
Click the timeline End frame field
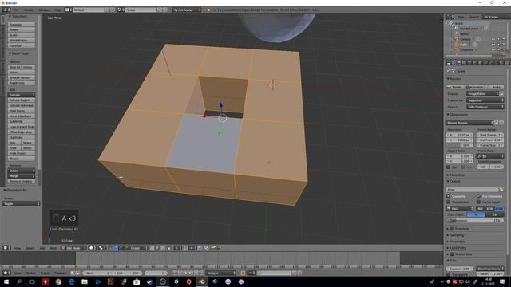click(128, 273)
